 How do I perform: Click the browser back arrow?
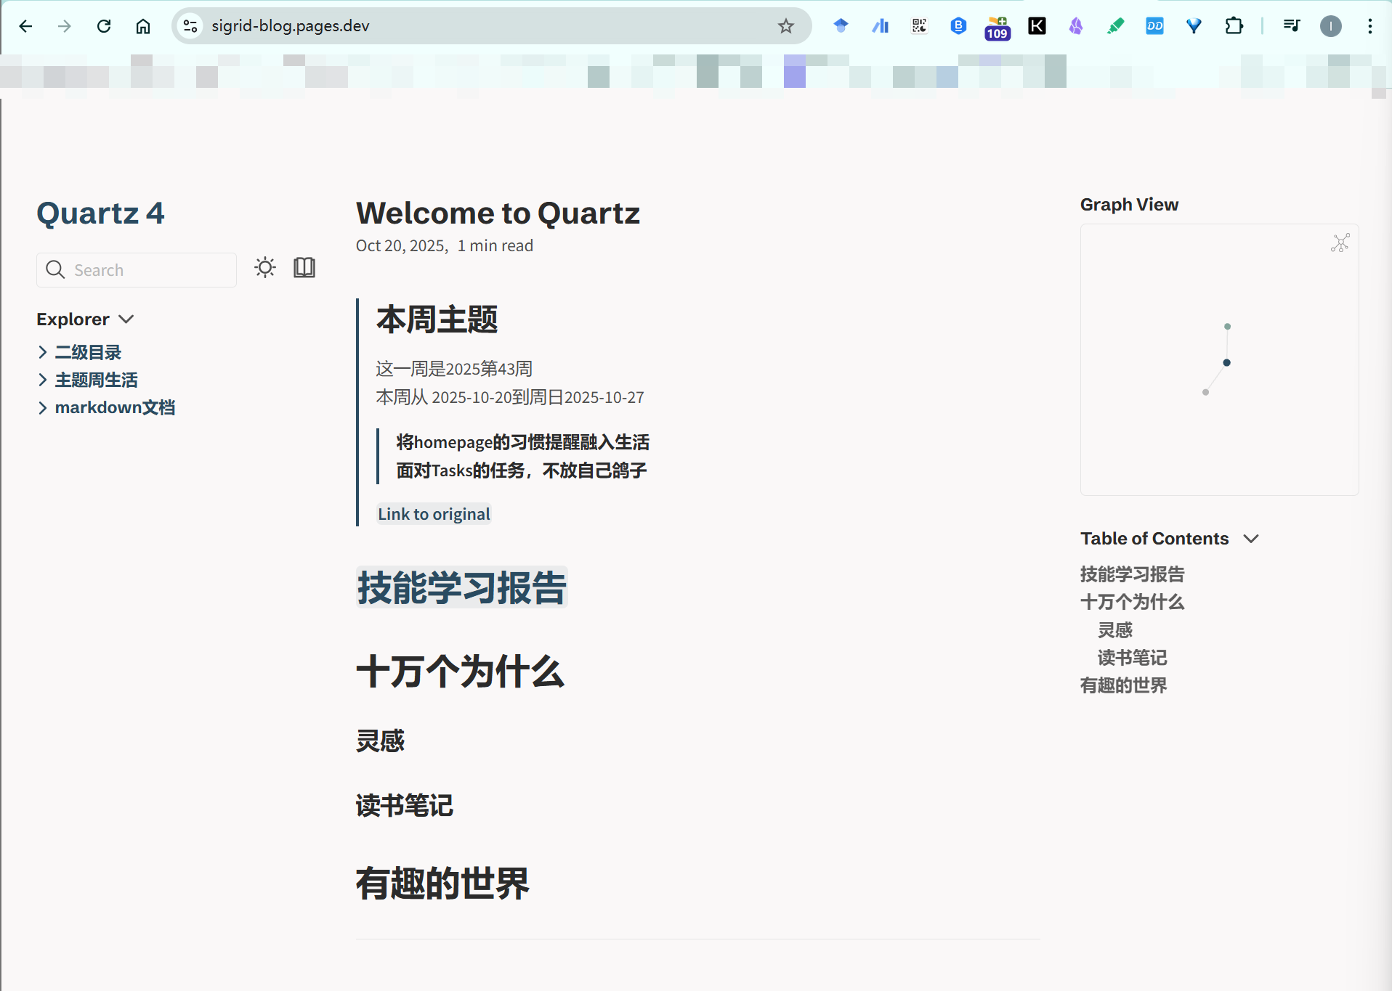pyautogui.click(x=25, y=26)
